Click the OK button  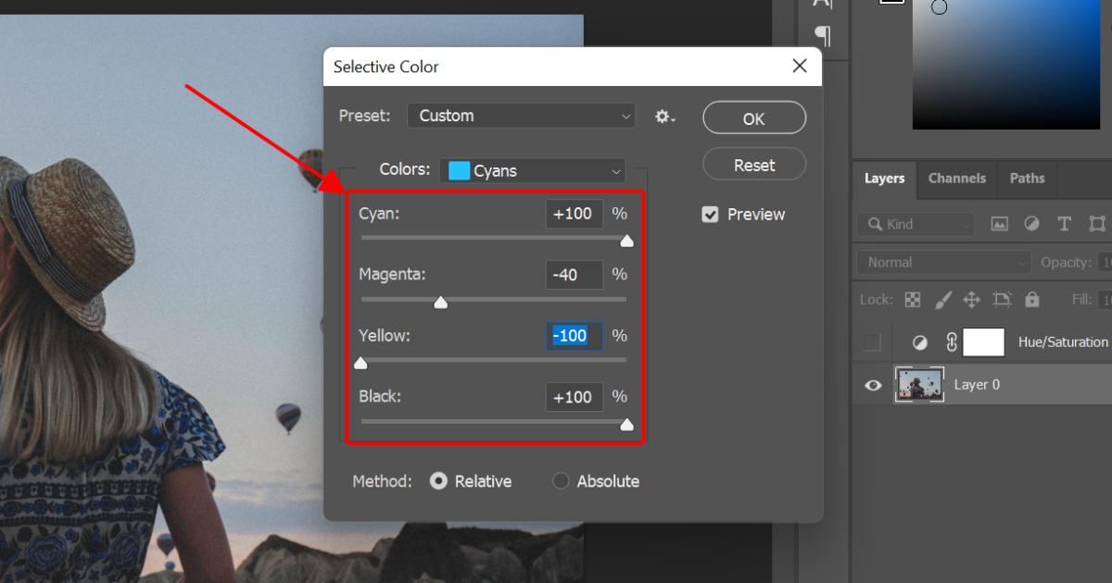point(753,118)
